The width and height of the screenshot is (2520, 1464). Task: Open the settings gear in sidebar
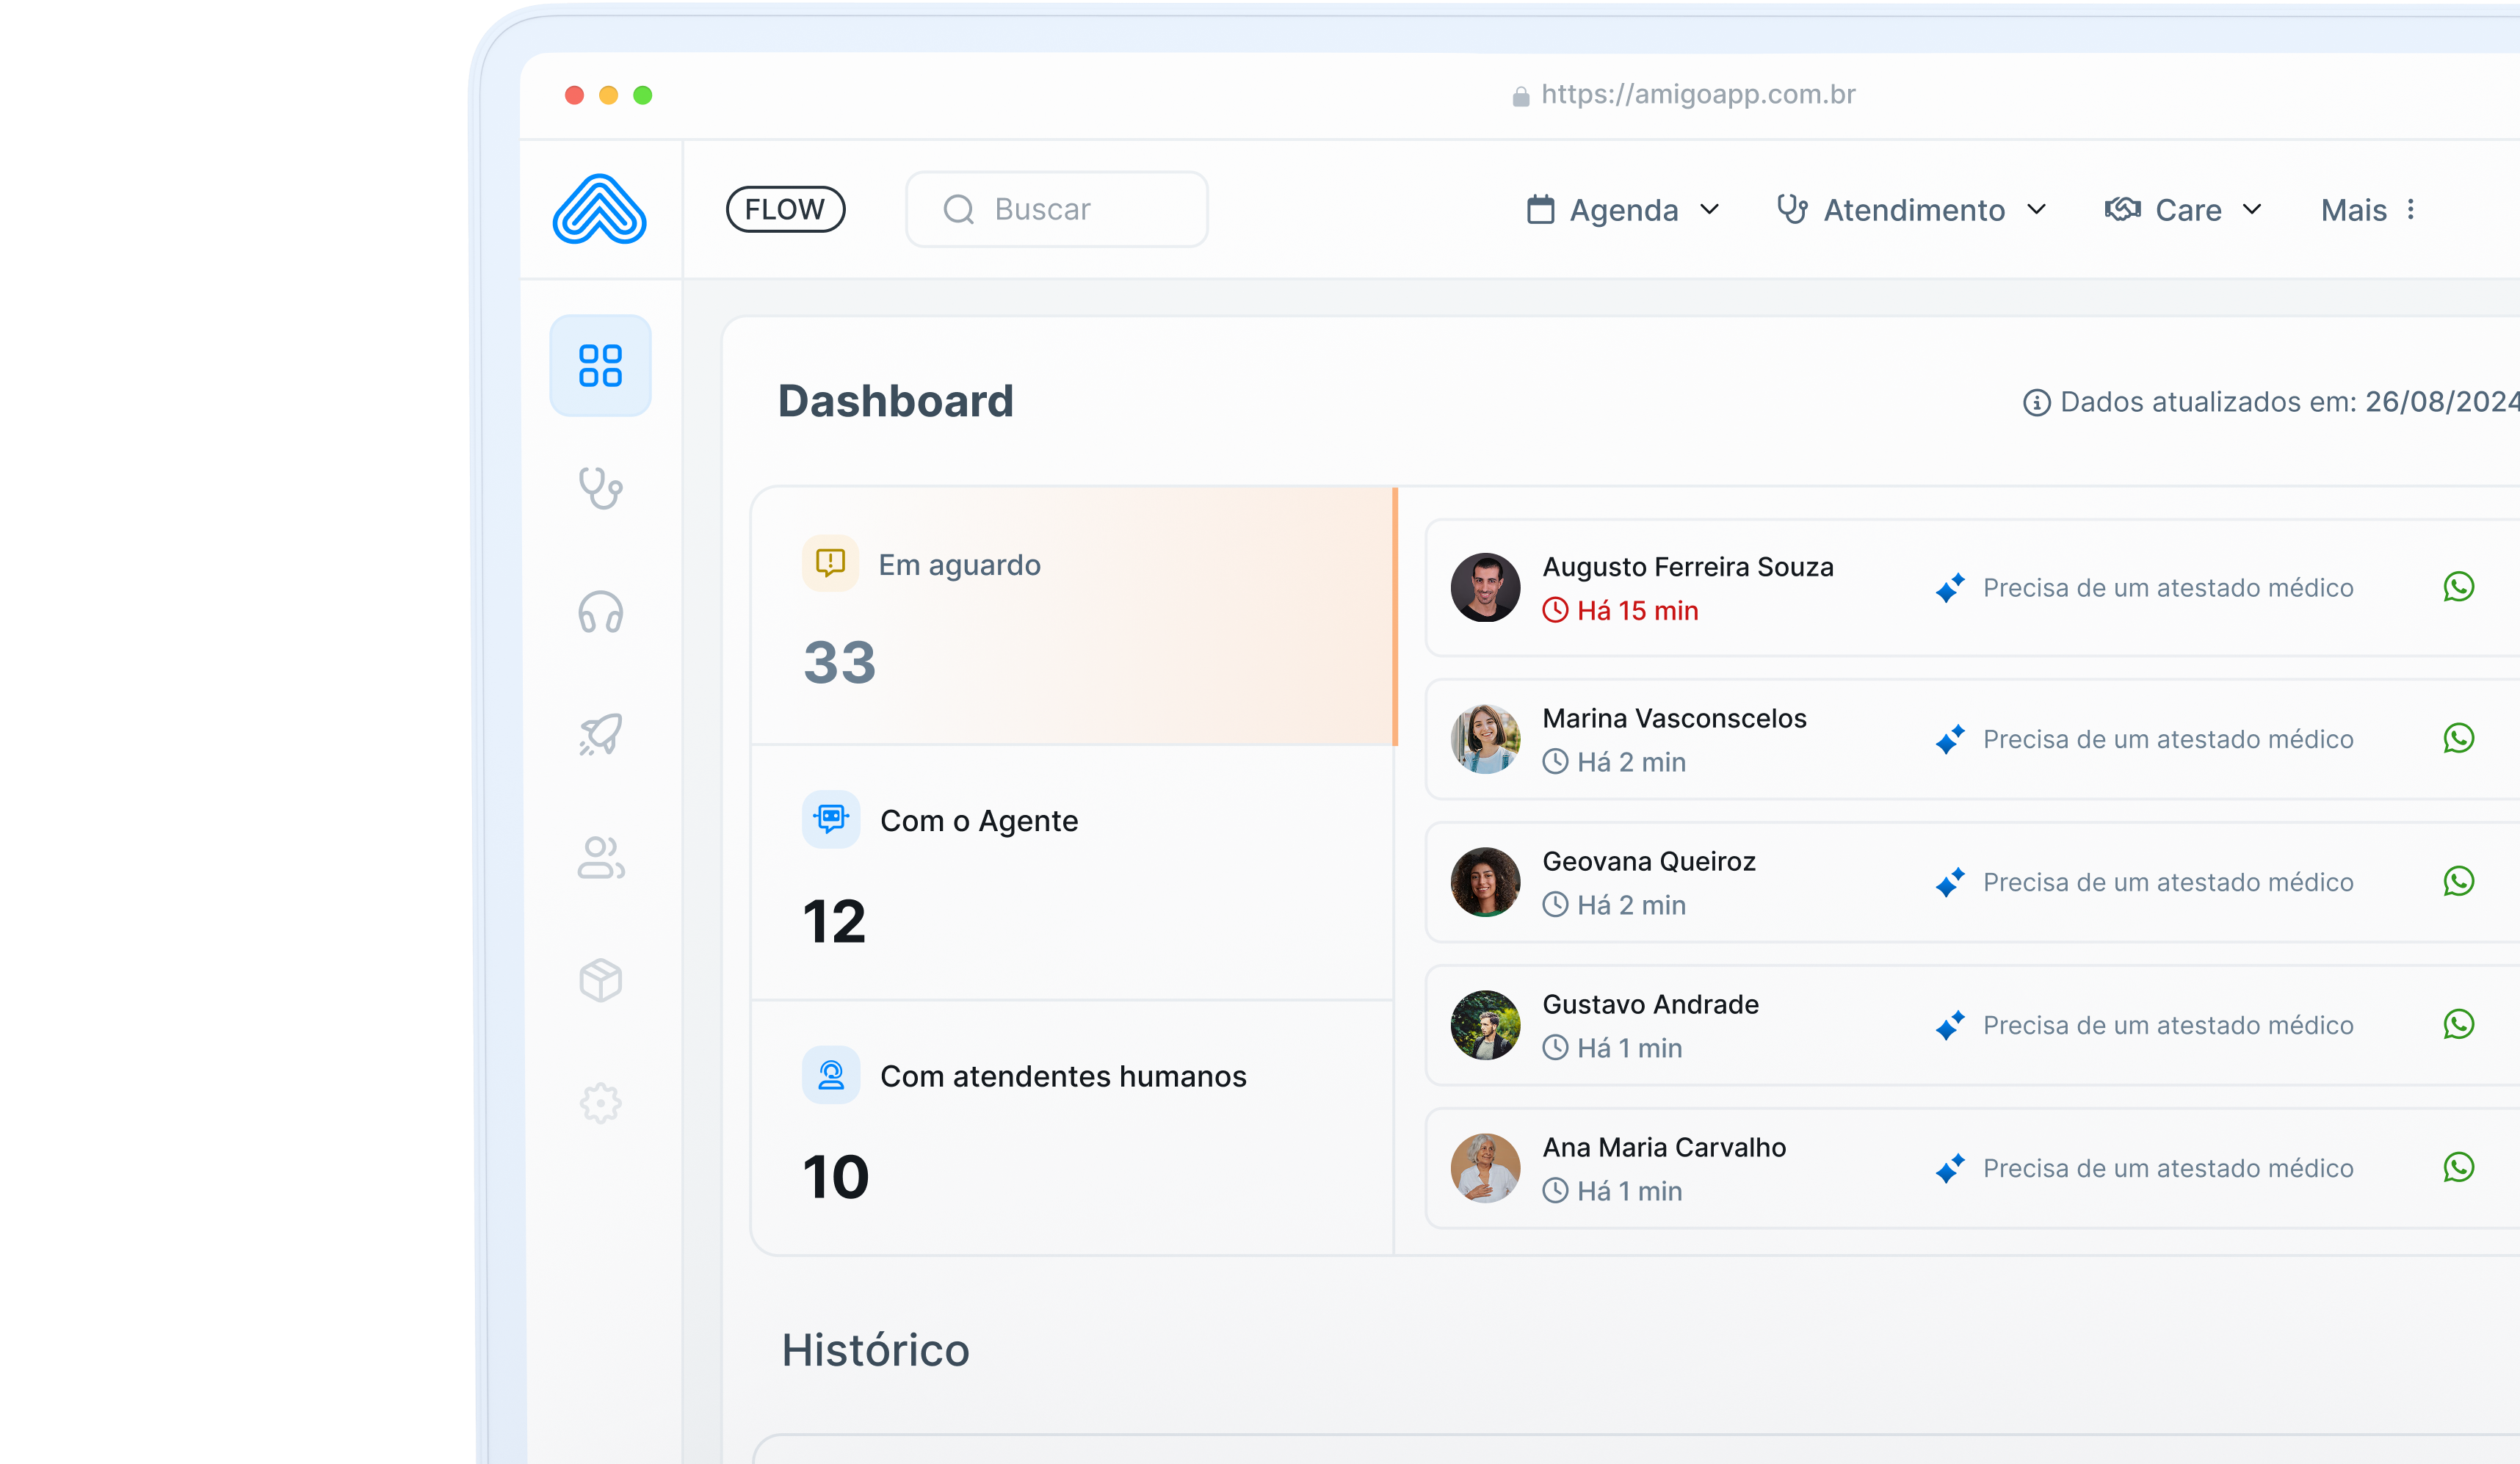click(x=600, y=1103)
